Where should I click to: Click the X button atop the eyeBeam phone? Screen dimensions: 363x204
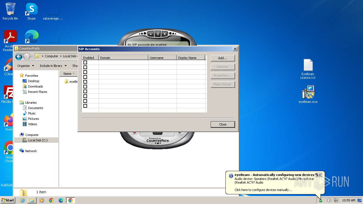click(x=164, y=34)
